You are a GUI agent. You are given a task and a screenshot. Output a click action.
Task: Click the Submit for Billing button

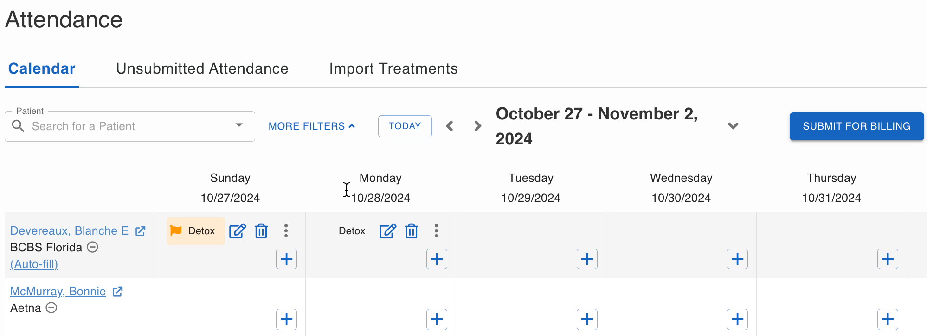pyautogui.click(x=856, y=126)
